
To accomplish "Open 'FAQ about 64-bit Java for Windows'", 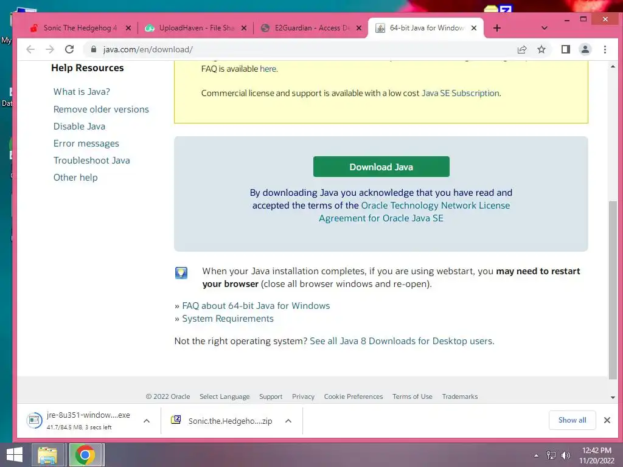I will pos(256,306).
